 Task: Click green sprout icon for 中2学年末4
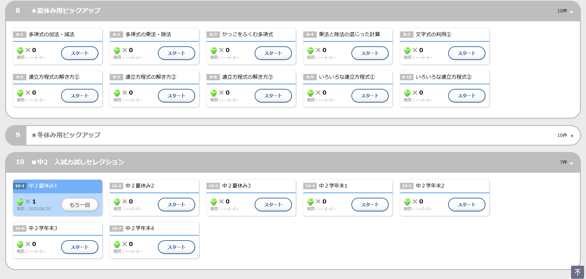click(117, 244)
